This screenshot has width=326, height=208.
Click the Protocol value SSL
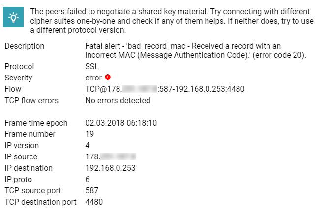click(x=92, y=66)
